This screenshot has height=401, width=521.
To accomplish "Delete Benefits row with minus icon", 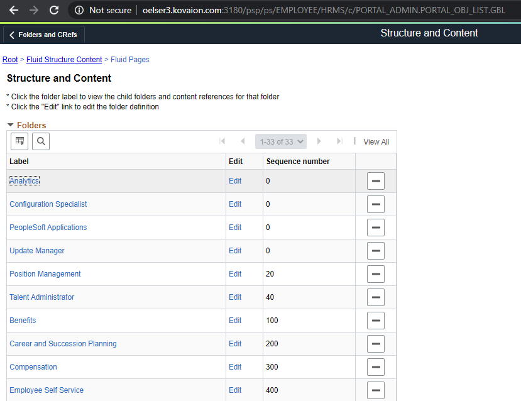I will [376, 321].
